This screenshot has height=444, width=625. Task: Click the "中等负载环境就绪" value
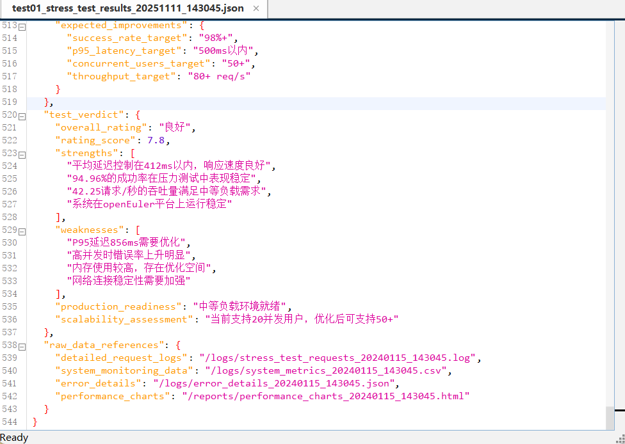point(239,306)
